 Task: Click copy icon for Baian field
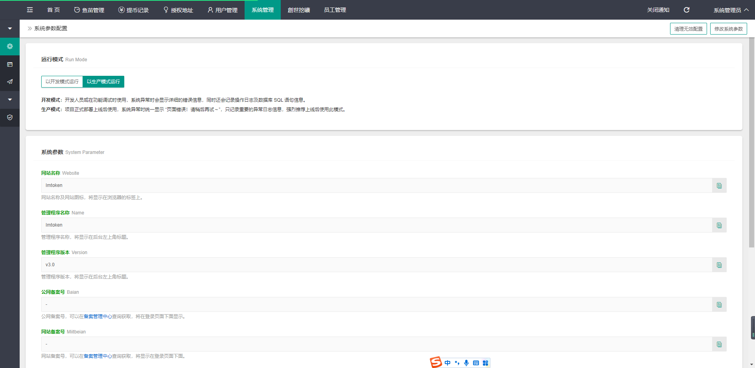pos(719,305)
